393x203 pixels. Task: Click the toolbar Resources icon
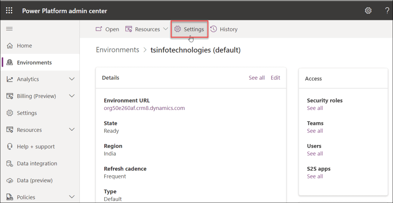click(129, 29)
